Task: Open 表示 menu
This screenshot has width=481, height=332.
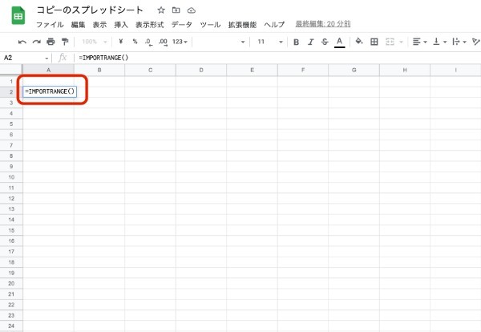Action: point(99,24)
